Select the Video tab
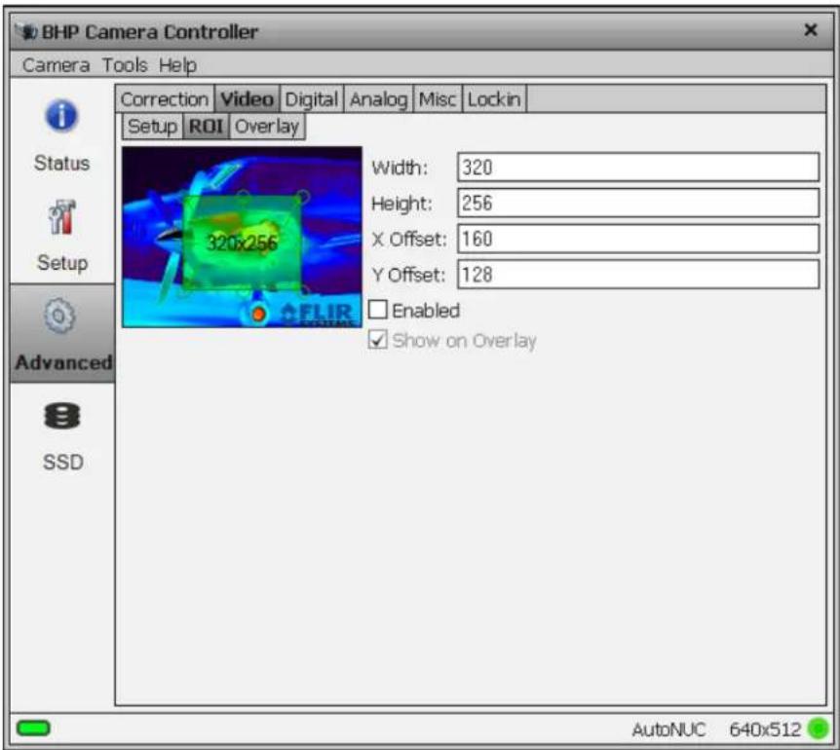 coord(247,99)
